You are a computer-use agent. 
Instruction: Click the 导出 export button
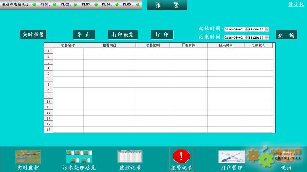point(84,34)
